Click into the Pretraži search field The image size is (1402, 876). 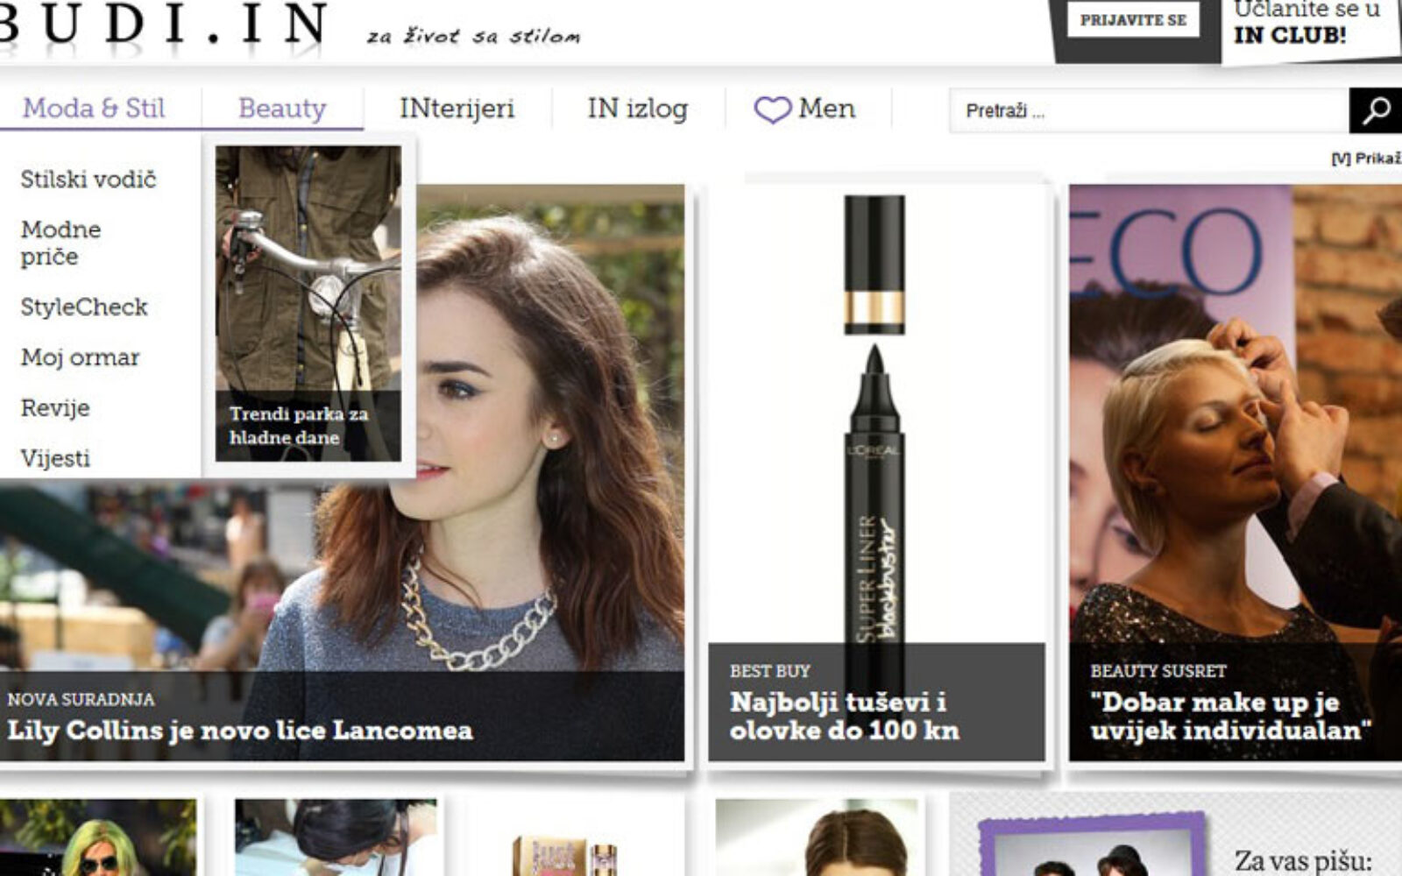tap(1148, 111)
